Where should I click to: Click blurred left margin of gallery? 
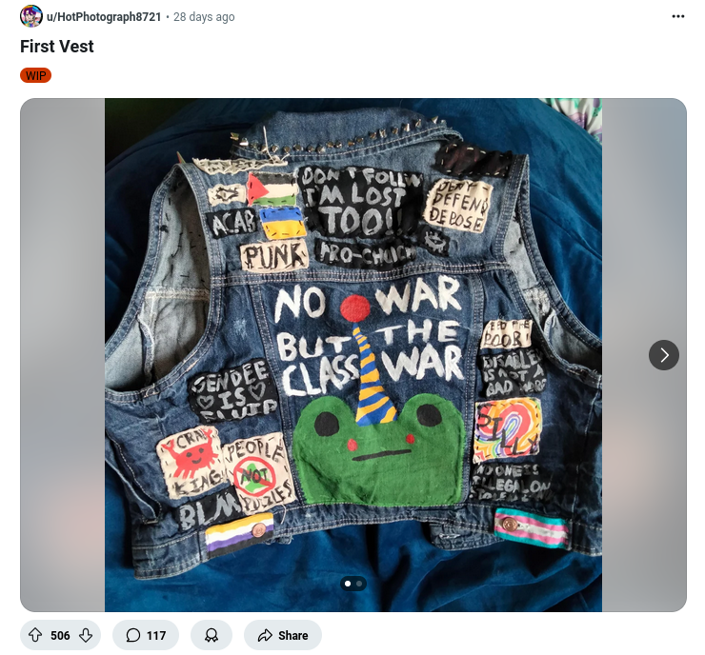pos(63,355)
